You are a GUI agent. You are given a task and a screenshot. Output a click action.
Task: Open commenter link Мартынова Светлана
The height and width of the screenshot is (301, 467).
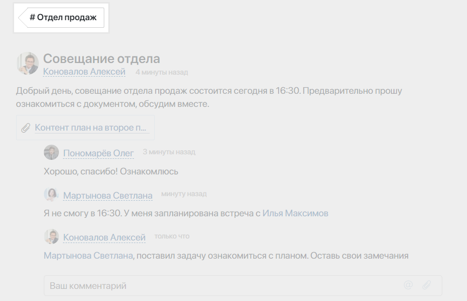point(108,196)
